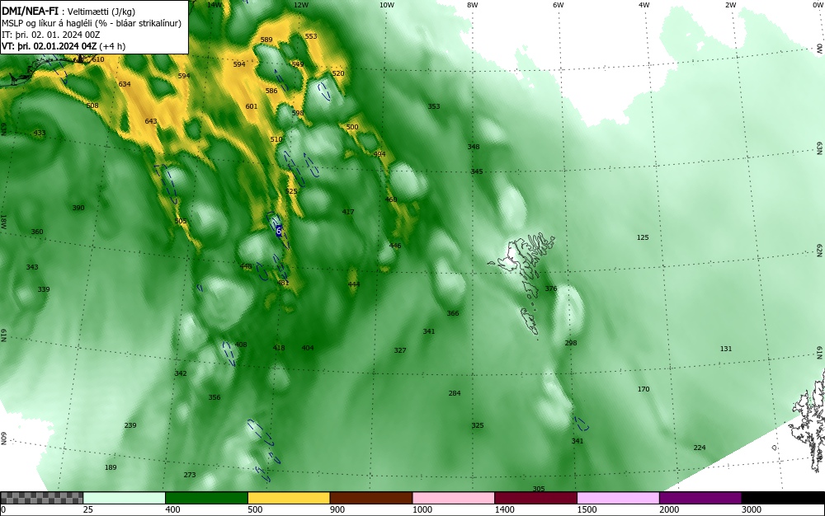The width and height of the screenshot is (825, 516).
Task: Click the checkered 0–25 legend swatch
Action: click(x=41, y=498)
